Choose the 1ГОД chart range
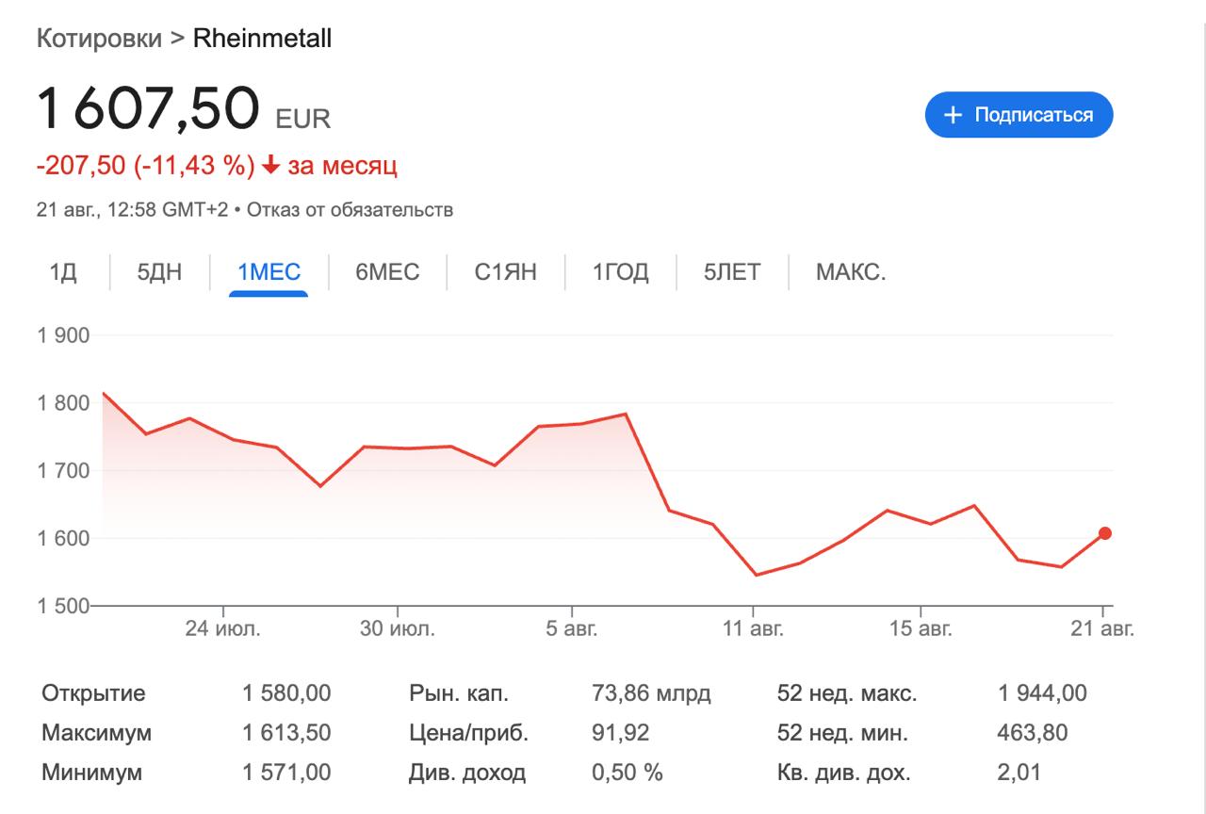 point(620,273)
